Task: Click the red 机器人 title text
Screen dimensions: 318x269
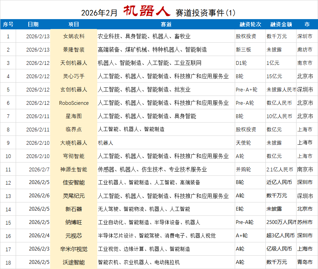Action: tap(147, 11)
